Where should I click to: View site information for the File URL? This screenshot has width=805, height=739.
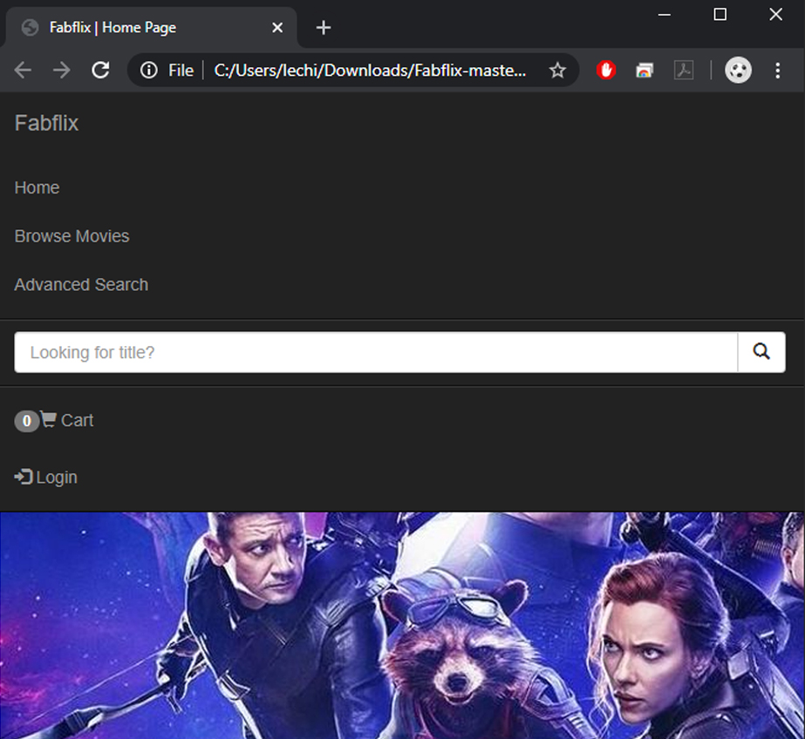pos(149,71)
